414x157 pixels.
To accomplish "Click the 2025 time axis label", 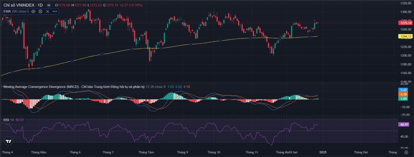I will (x=323, y=152).
